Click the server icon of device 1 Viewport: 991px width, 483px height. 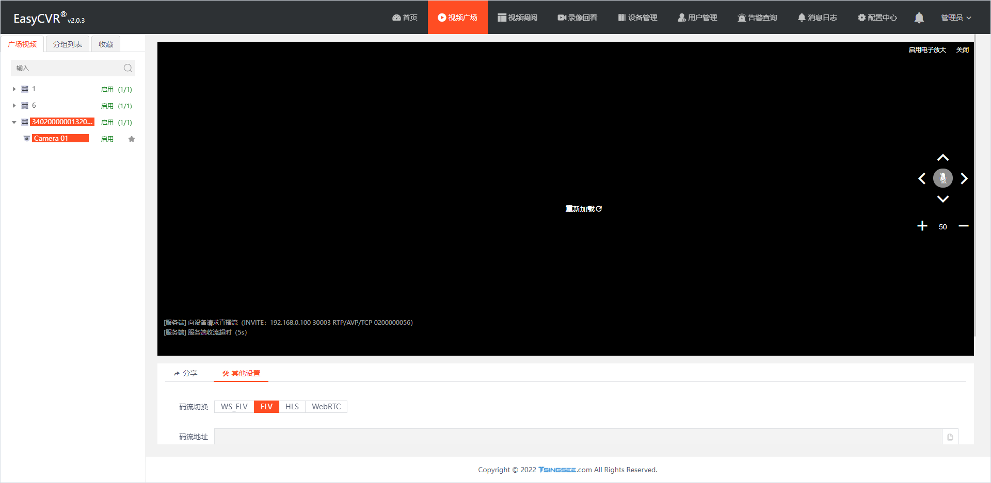coord(25,89)
